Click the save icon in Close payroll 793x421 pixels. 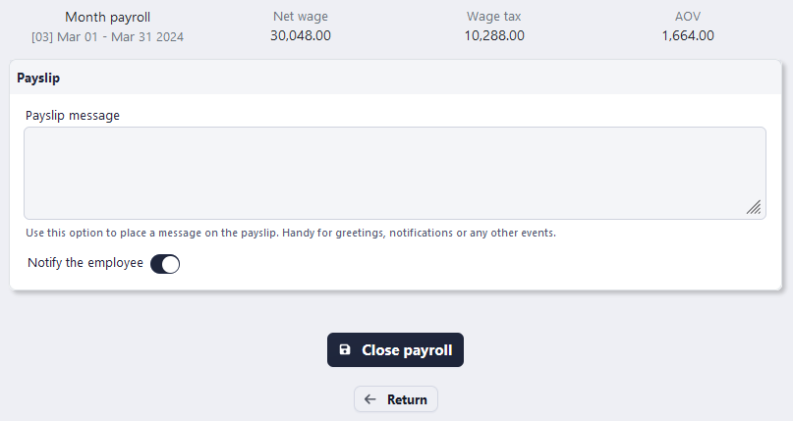345,350
